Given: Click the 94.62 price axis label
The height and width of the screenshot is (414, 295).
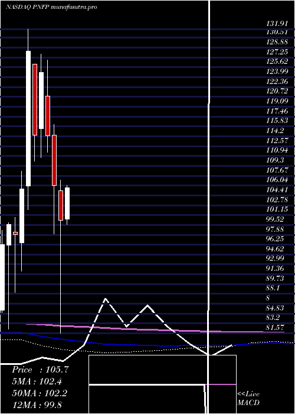Looking at the screenshot, I should click(x=275, y=249).
